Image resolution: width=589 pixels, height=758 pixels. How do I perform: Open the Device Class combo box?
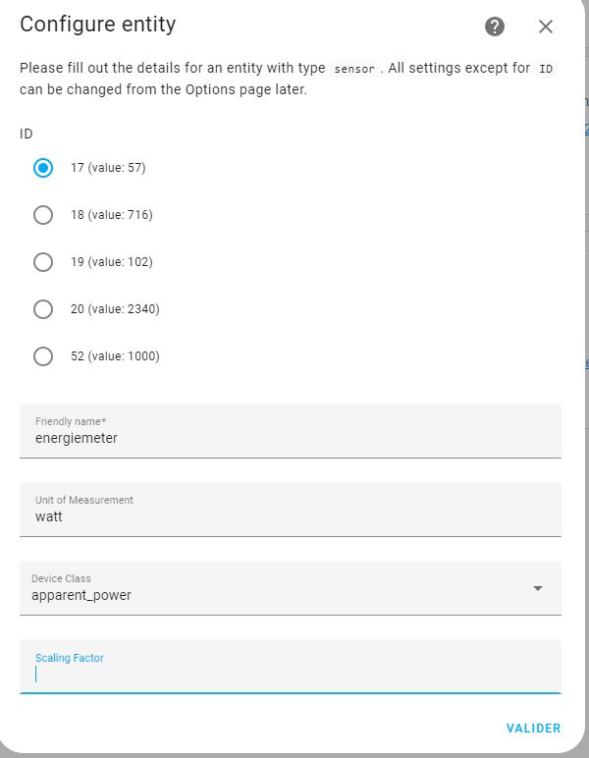click(x=291, y=588)
